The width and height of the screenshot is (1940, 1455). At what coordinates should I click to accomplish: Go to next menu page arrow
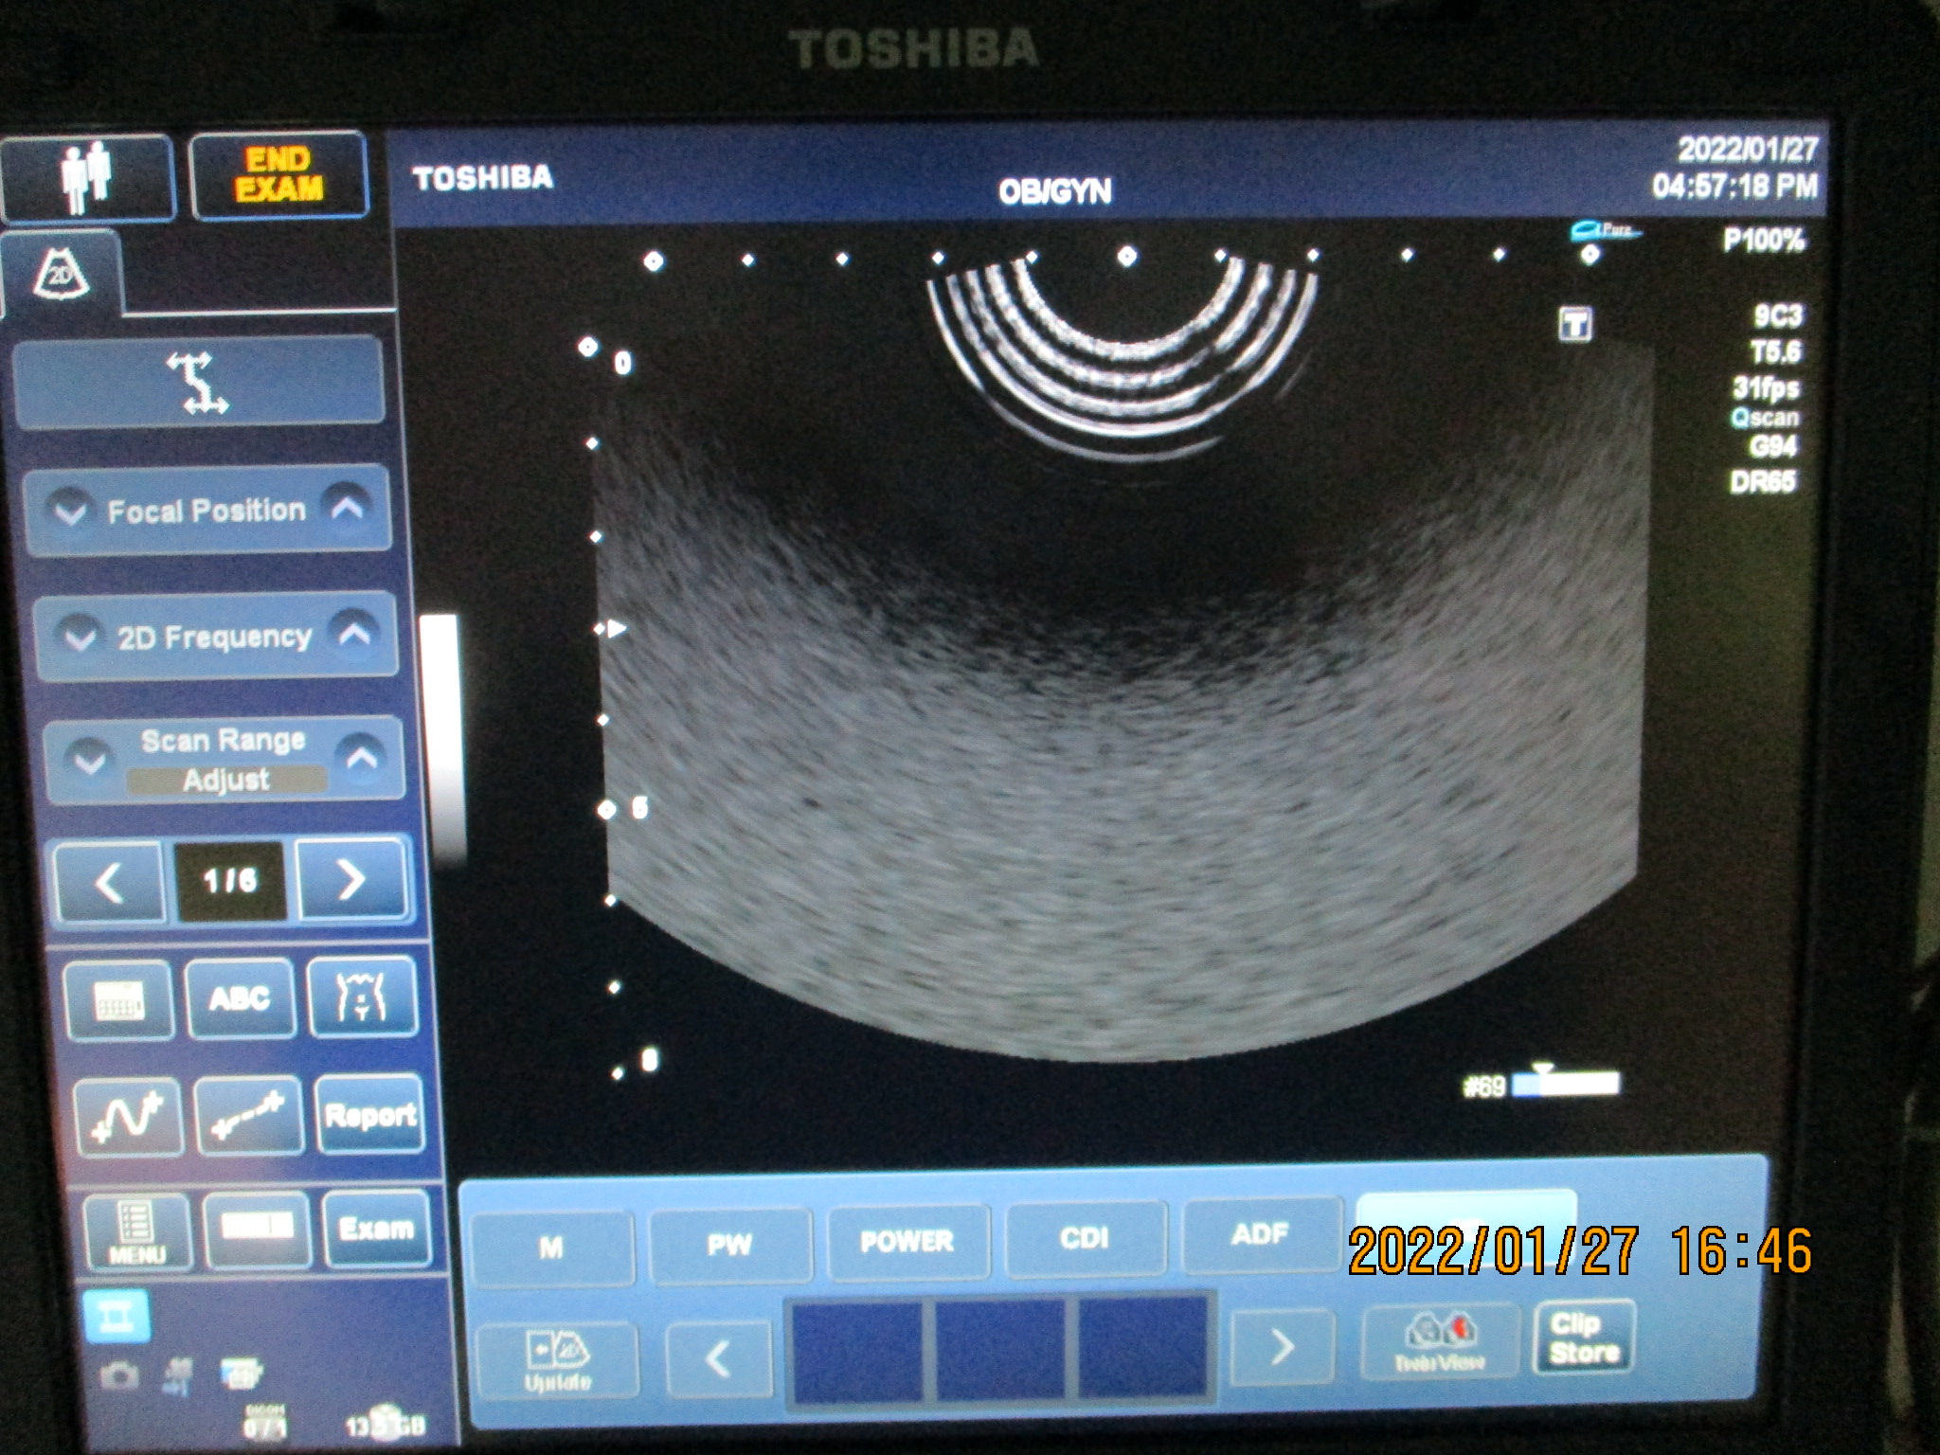coord(351,880)
